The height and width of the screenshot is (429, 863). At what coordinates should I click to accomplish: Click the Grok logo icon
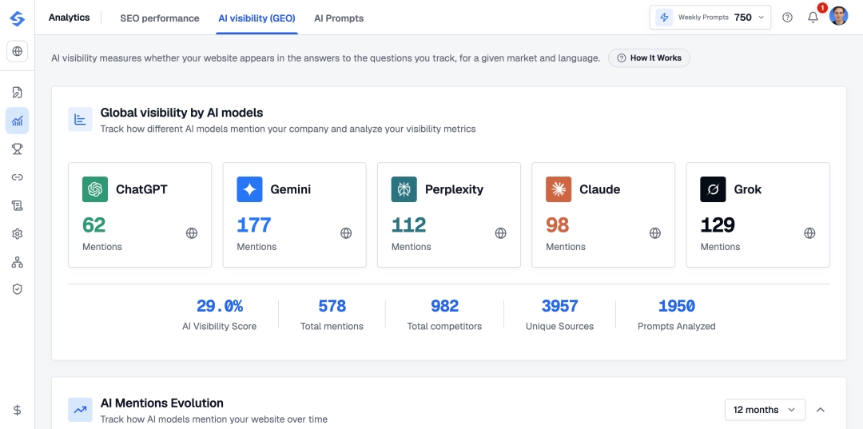[714, 189]
